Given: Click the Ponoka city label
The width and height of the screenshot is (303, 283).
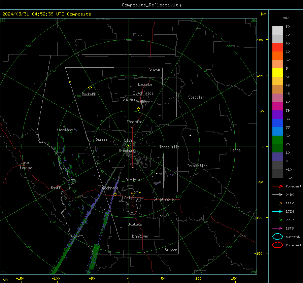Looking at the screenshot, I should 154,69.
